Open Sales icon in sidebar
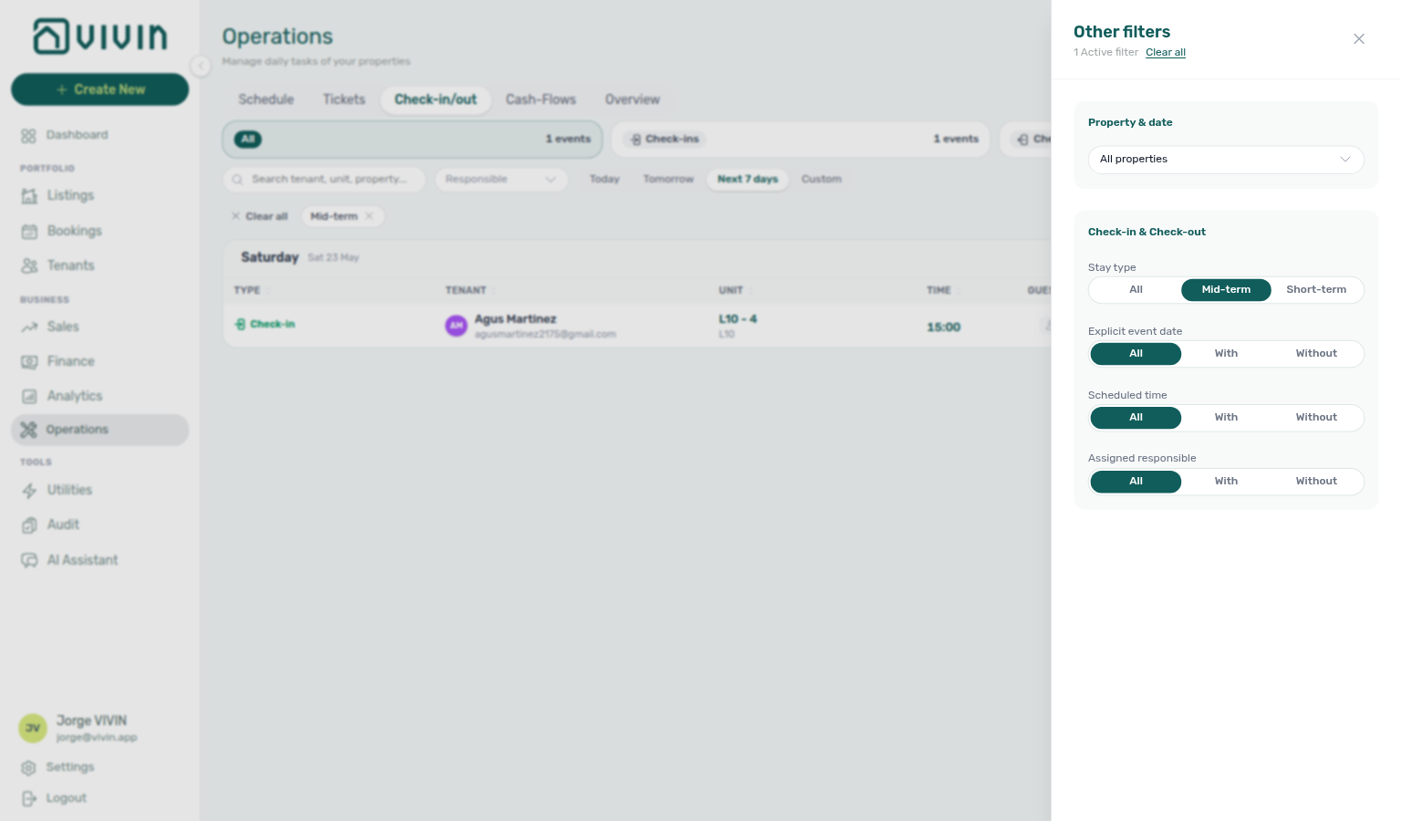 pos(29,327)
